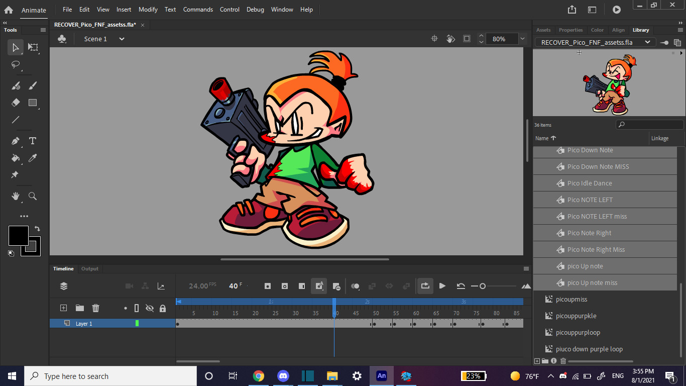Open the stage zoom percentage dropdown
This screenshot has width=686, height=386.
tap(522, 39)
